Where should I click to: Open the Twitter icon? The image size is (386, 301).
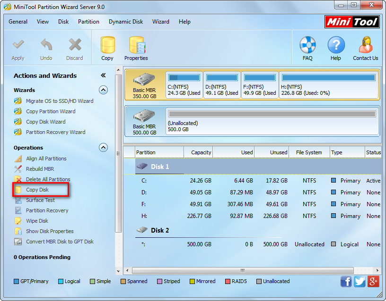(360, 281)
